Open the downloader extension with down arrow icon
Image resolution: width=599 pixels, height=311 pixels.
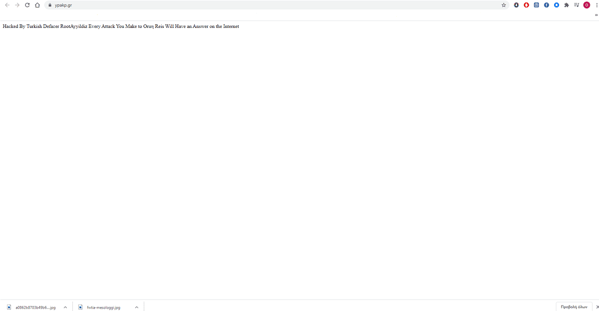coord(516,5)
